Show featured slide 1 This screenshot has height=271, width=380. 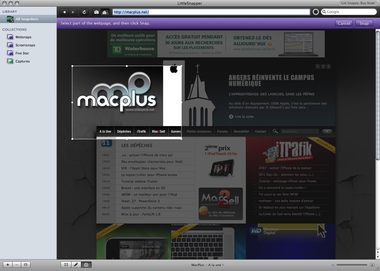click(318, 66)
